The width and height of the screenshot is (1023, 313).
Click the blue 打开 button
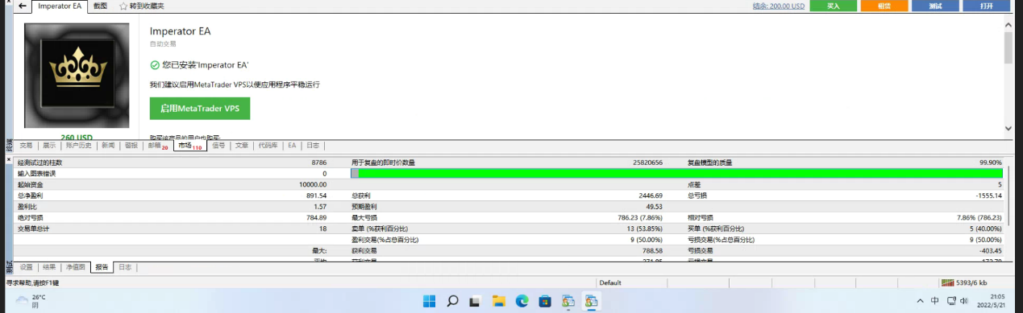tap(987, 6)
